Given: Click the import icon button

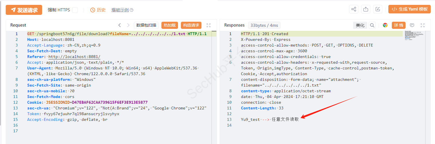Looking at the screenshot, I should click(x=378, y=9).
